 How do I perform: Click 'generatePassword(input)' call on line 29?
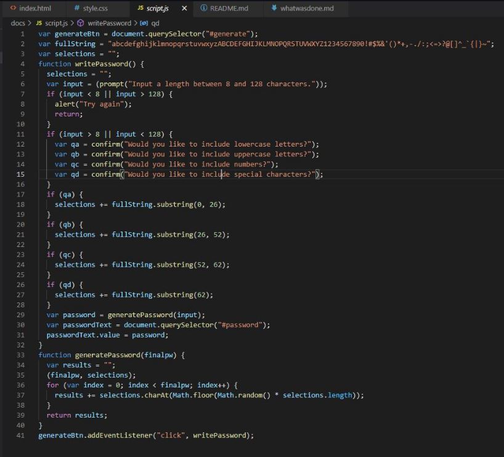point(154,315)
